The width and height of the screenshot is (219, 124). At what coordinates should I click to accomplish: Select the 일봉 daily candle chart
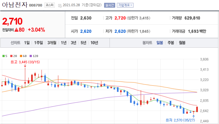160,43
